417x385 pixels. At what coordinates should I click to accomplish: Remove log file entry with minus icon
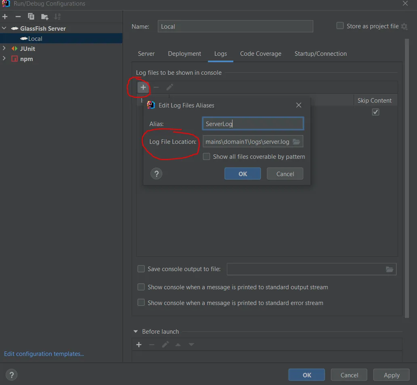point(156,87)
